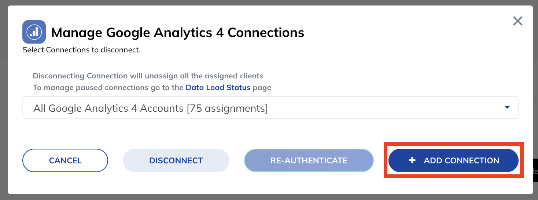The height and width of the screenshot is (200, 538).
Task: Click the plus icon on Add Connection
Action: [412, 160]
